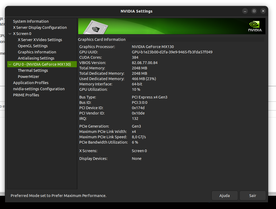Click the GPU Utilization: label

93,89
